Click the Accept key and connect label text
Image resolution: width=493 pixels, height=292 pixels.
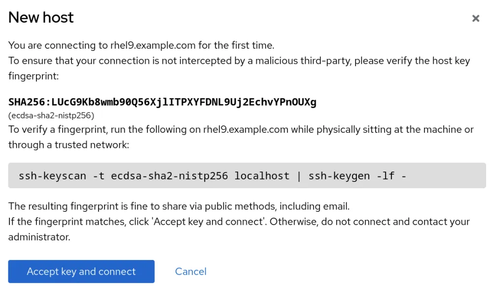coord(81,271)
